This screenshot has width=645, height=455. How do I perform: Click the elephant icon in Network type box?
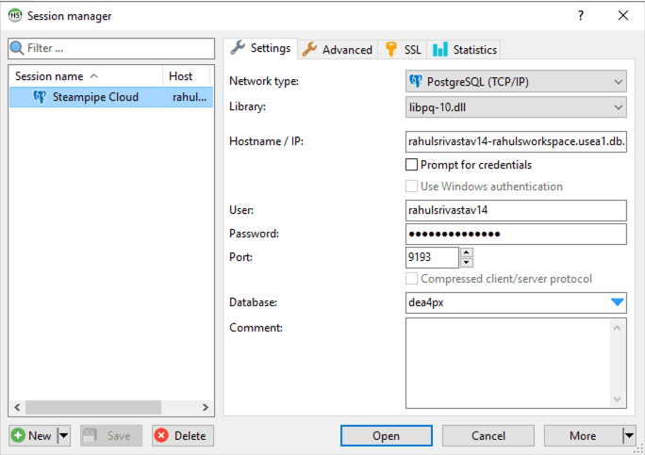point(416,81)
